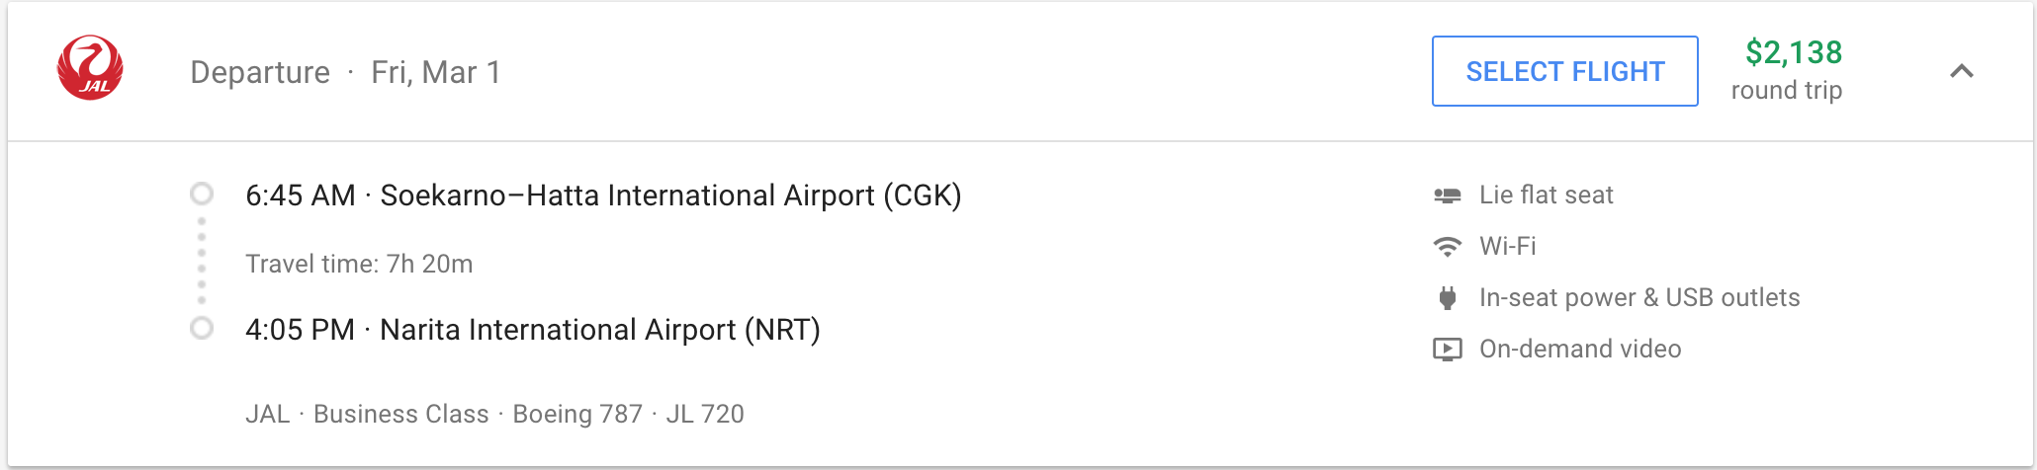This screenshot has width=2037, height=470.
Task: Click the Lie flat seat label
Action: (1546, 196)
